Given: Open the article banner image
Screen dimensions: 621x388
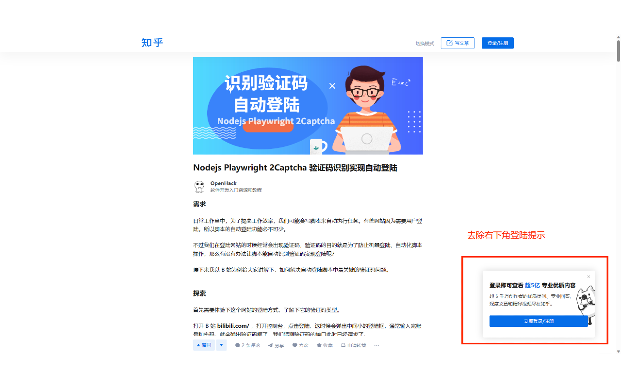Looking at the screenshot, I should [308, 106].
